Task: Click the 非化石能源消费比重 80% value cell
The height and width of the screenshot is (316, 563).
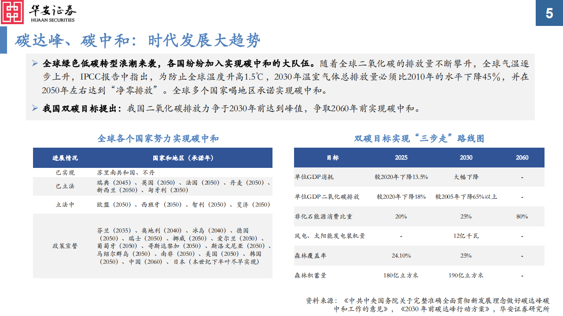Action: (521, 216)
